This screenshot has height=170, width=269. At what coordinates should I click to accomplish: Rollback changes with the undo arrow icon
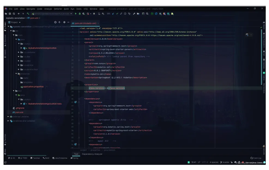click(129, 14)
